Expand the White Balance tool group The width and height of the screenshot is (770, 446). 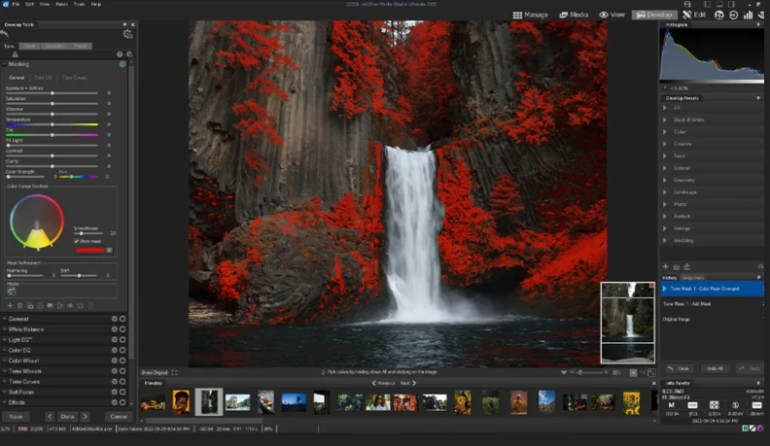tap(5, 329)
